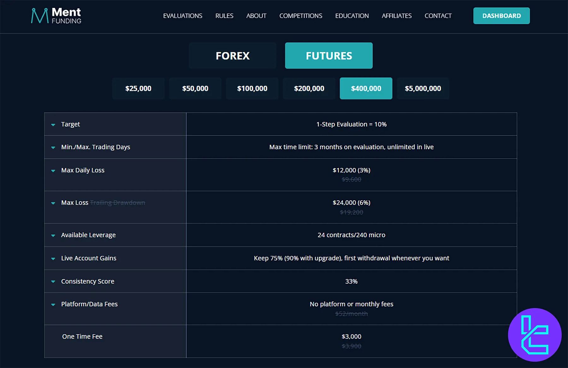
Task: Select the $100,000 account size
Action: coord(252,89)
